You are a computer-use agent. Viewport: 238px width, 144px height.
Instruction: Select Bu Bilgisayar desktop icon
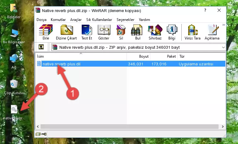click(x=14, y=37)
